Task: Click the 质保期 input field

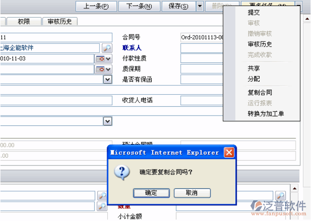Action: point(202,69)
